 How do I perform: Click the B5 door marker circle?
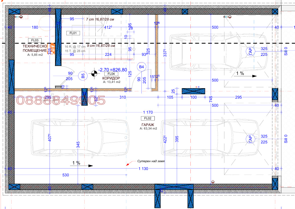[x=83, y=76]
